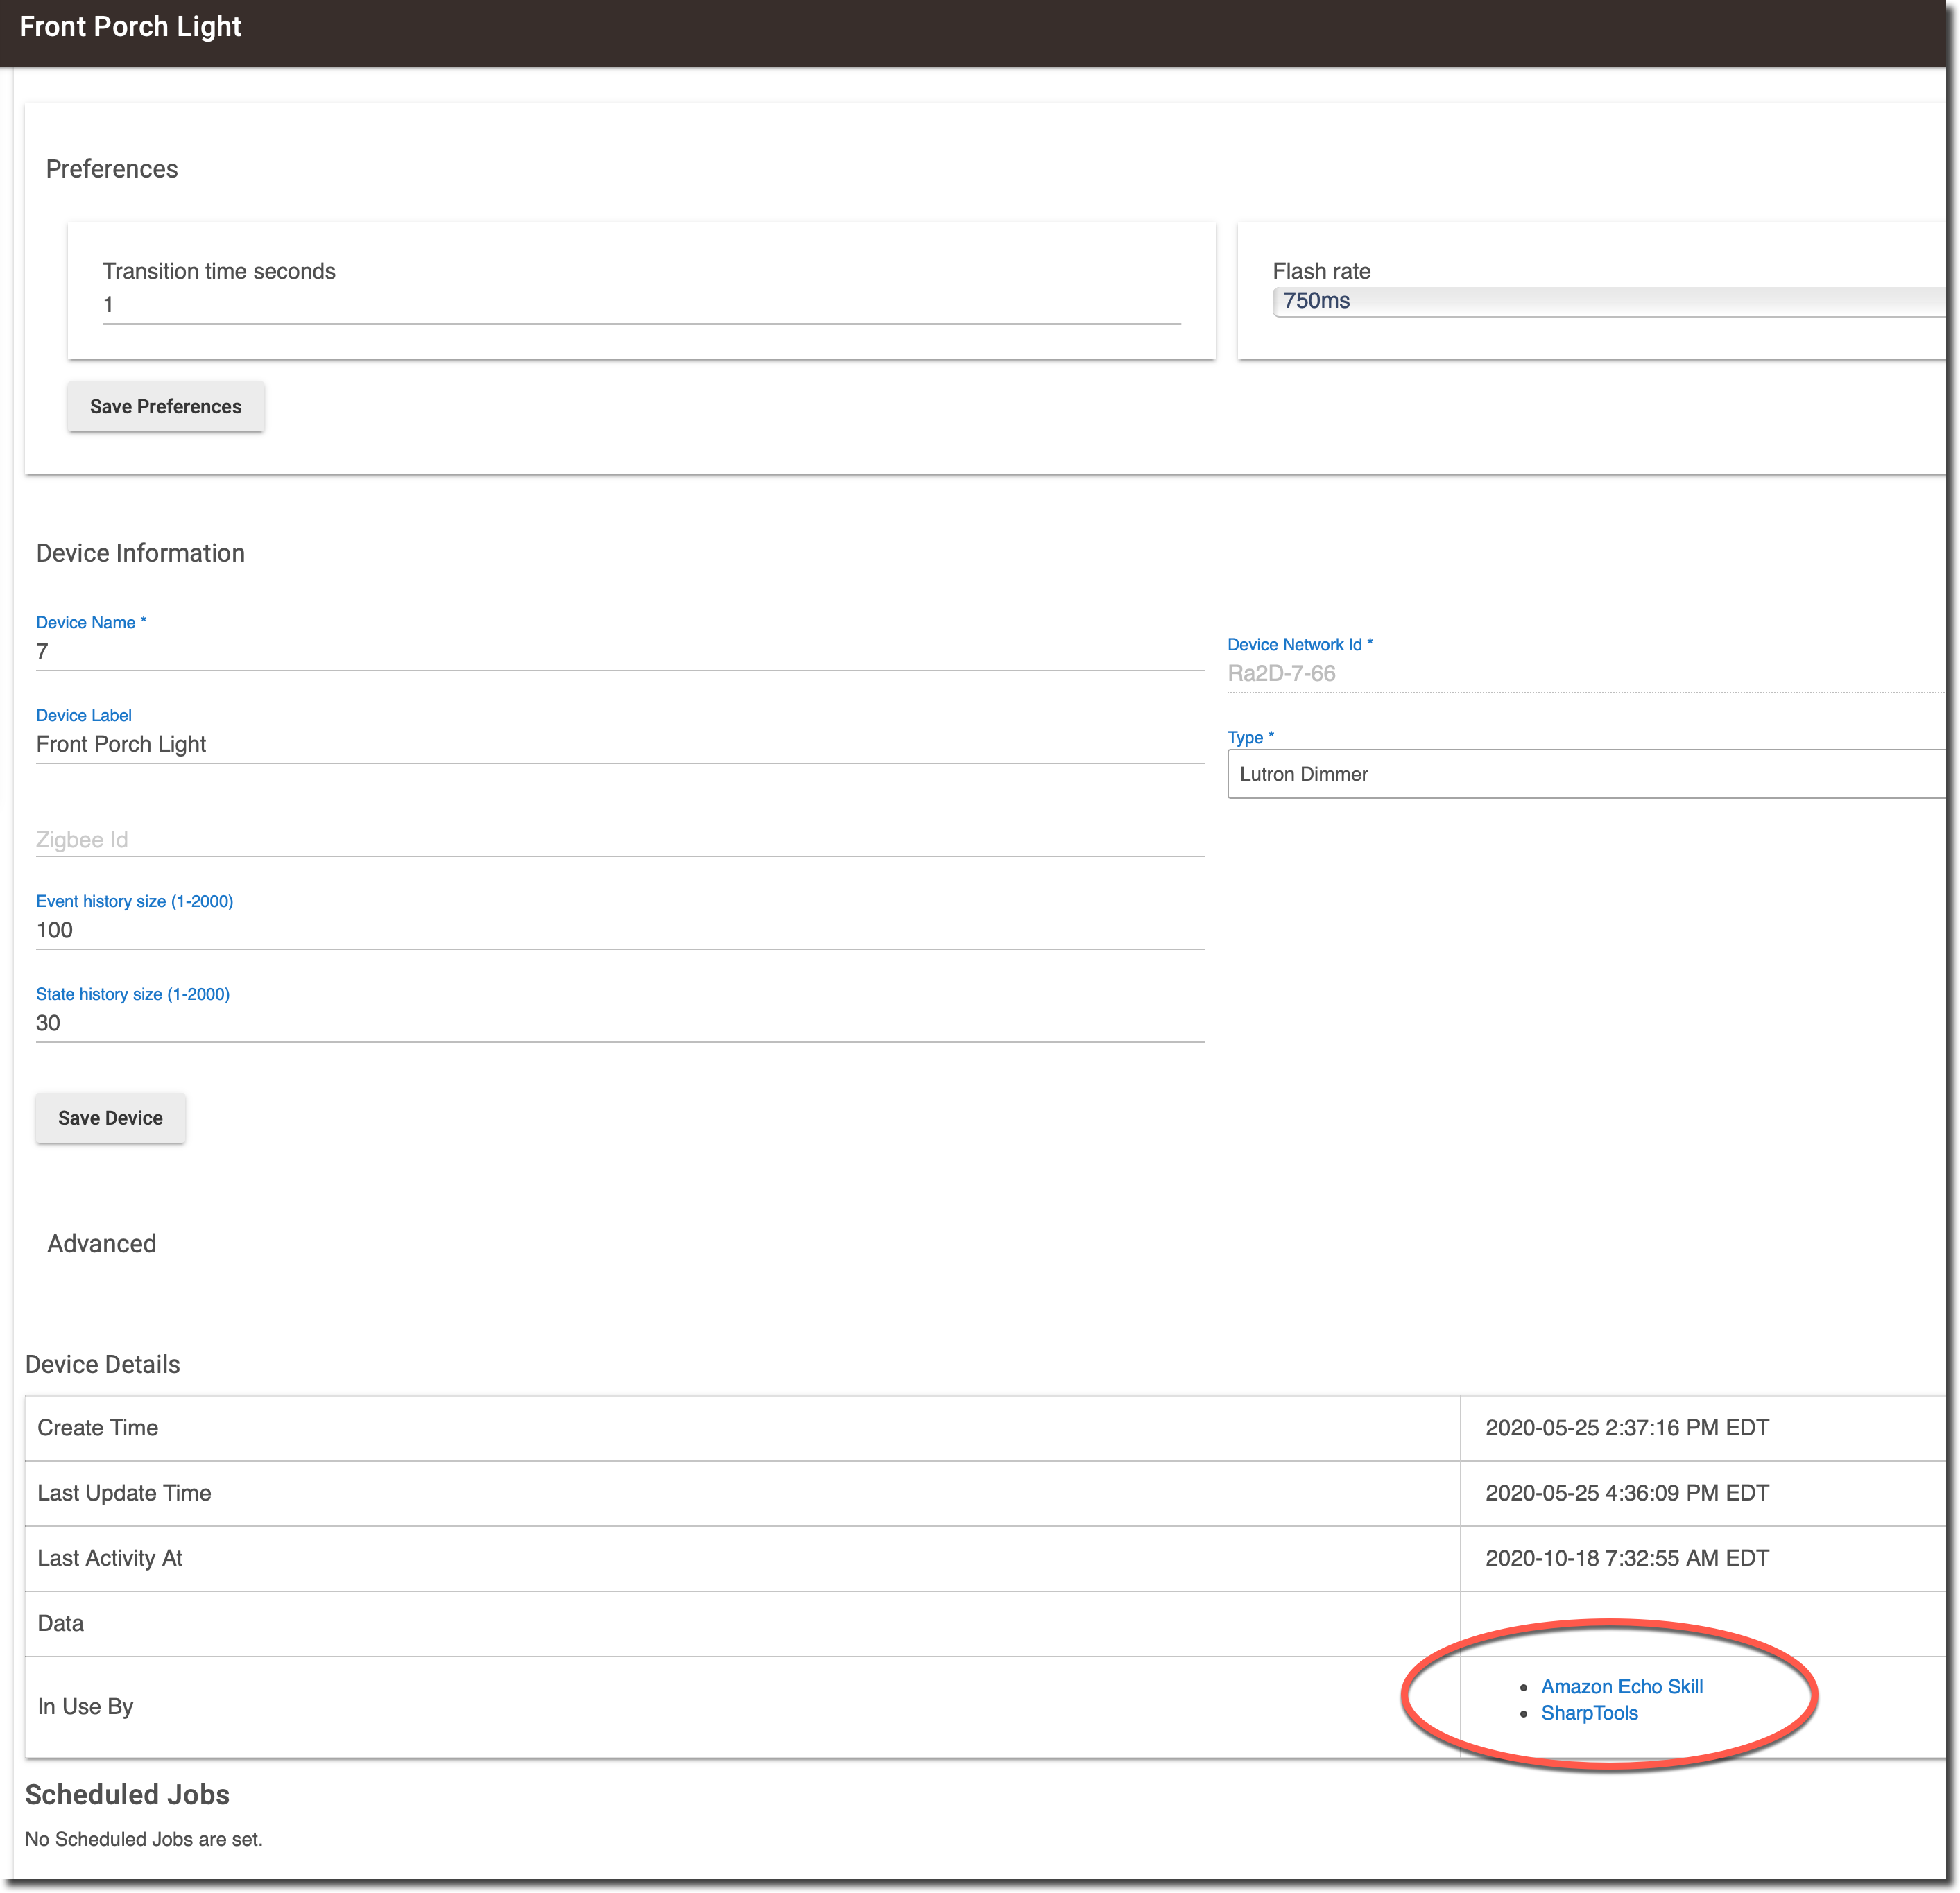Open the Amazon Echo Skill link
Screen dimensions: 1960x1893
click(x=1621, y=1687)
